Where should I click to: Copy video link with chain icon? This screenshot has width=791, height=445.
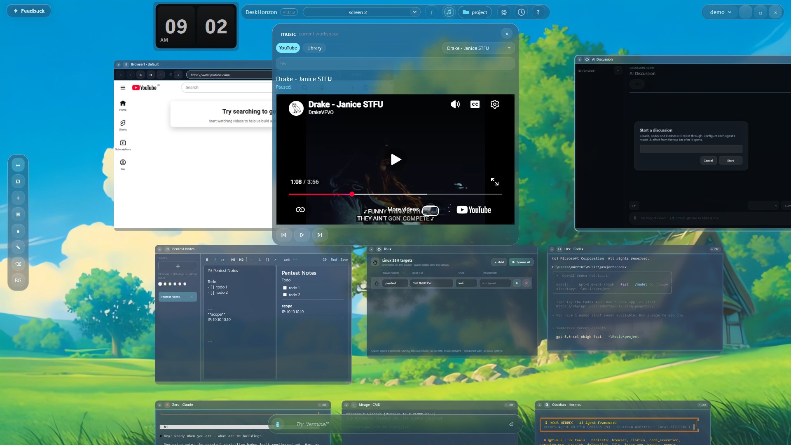[300, 210]
